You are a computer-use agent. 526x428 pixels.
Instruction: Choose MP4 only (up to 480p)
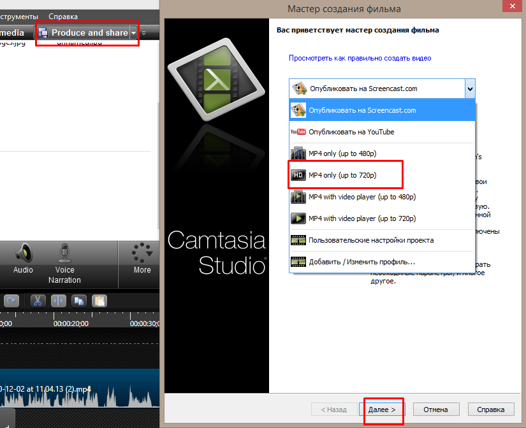point(382,153)
